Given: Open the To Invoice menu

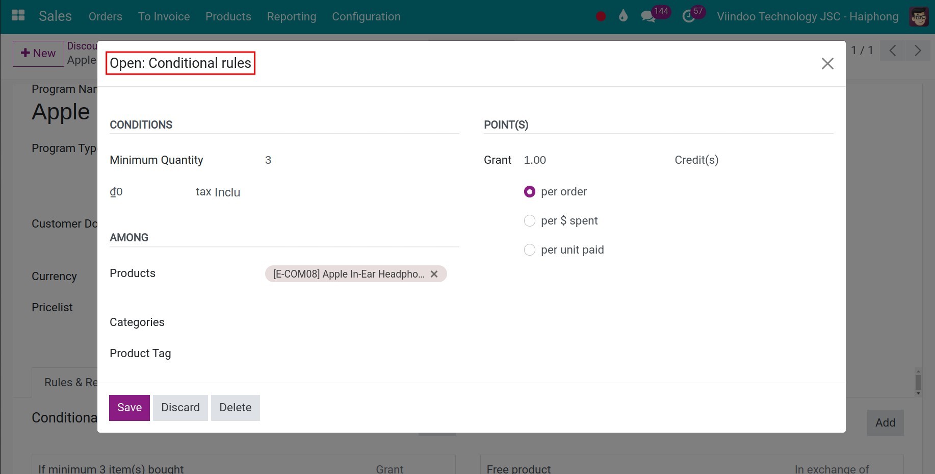Looking at the screenshot, I should point(164,16).
